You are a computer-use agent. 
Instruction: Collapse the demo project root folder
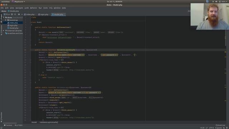click(4, 18)
